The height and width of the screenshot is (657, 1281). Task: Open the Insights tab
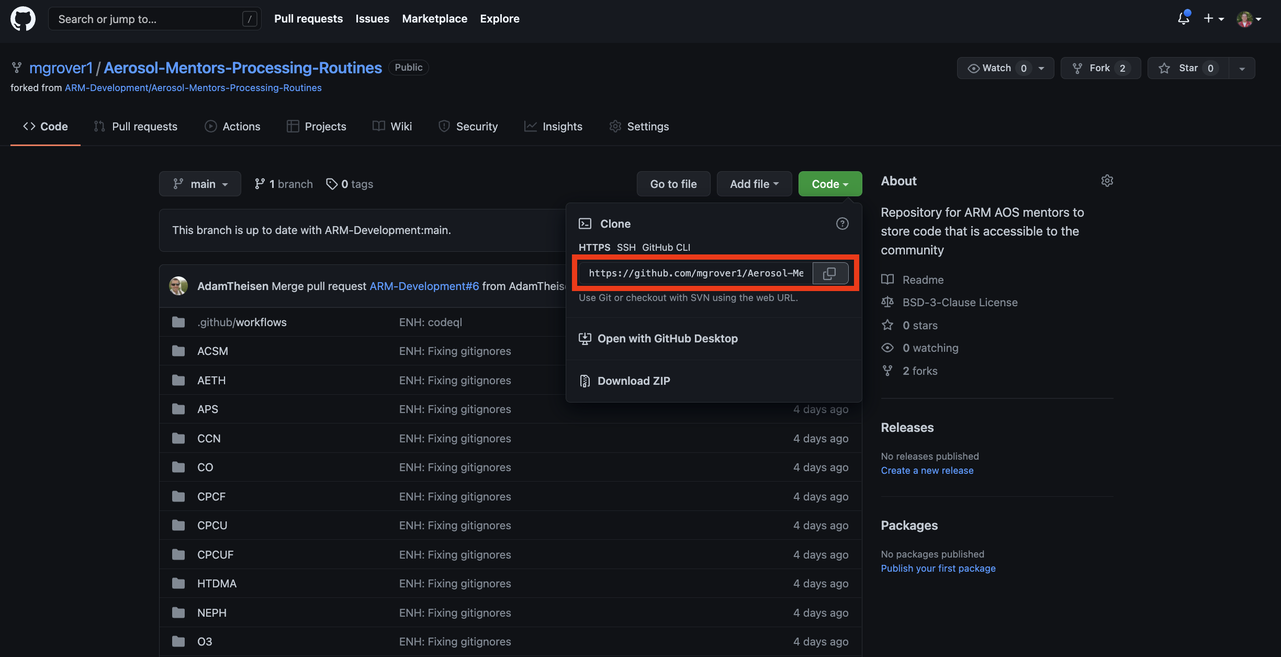[553, 126]
